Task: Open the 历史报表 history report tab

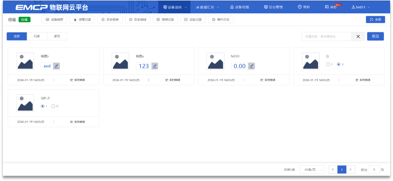Action: [110, 20]
